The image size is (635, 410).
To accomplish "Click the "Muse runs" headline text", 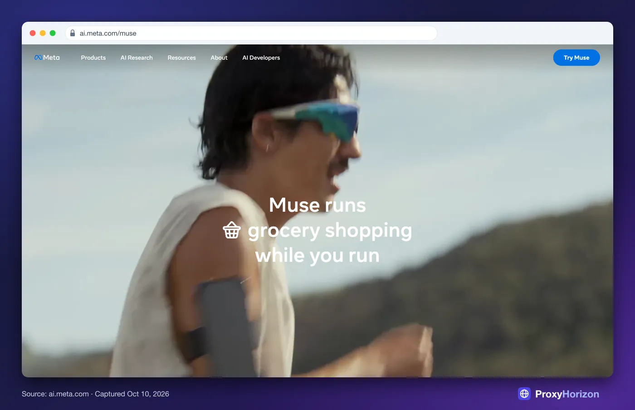I will (x=317, y=205).
